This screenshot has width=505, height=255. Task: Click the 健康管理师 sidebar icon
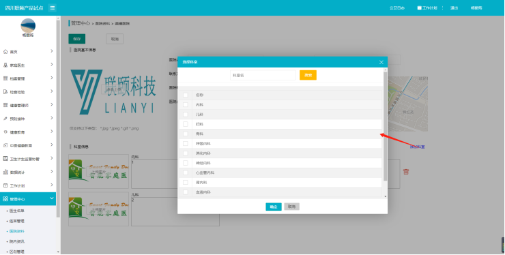tap(5, 105)
